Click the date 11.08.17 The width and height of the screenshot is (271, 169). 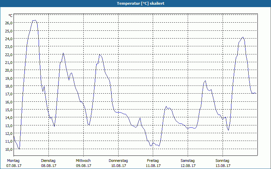pos(153,166)
